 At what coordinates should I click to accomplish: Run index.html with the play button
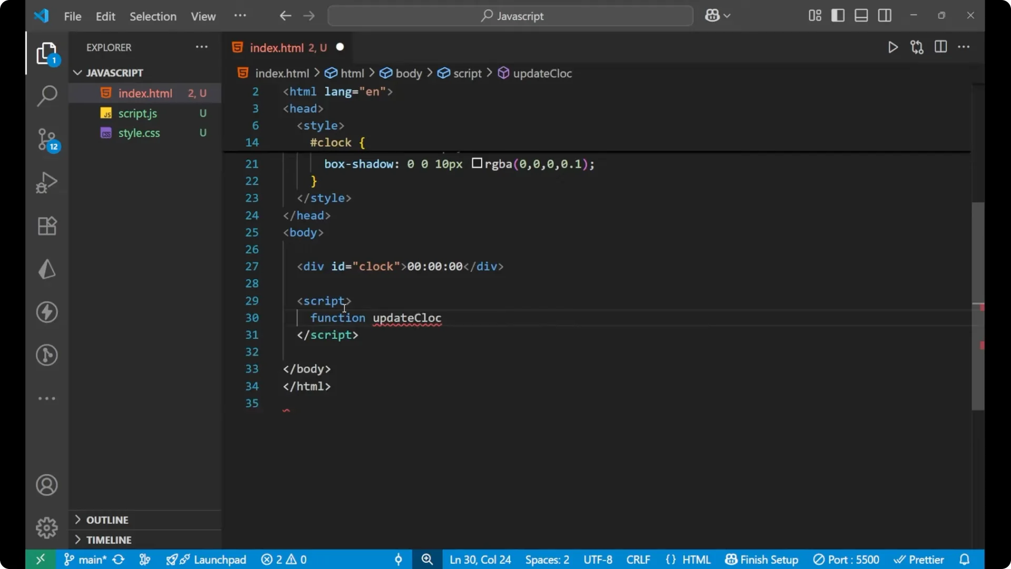[x=893, y=47]
